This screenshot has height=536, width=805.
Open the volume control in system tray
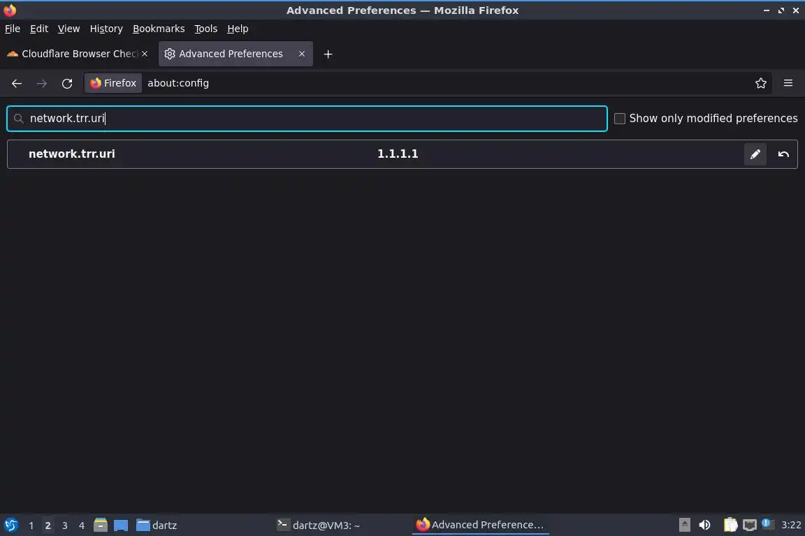tap(704, 525)
